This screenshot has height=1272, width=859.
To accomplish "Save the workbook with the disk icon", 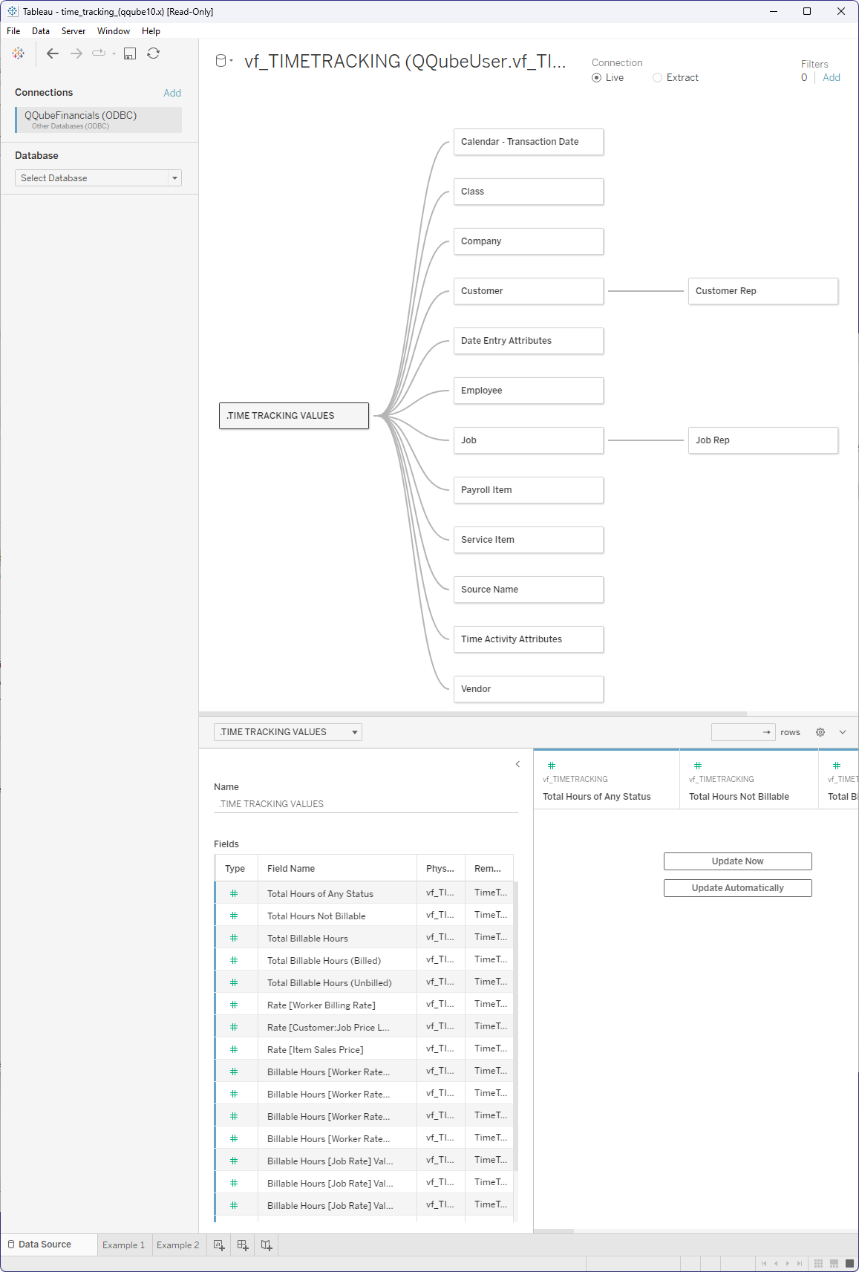I will (130, 53).
